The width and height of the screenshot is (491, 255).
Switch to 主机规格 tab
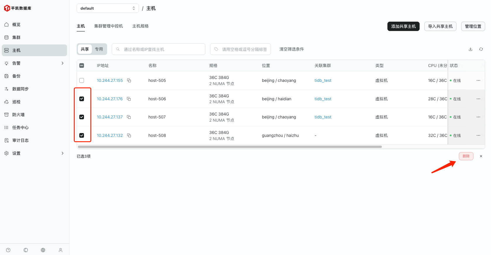[x=140, y=26]
